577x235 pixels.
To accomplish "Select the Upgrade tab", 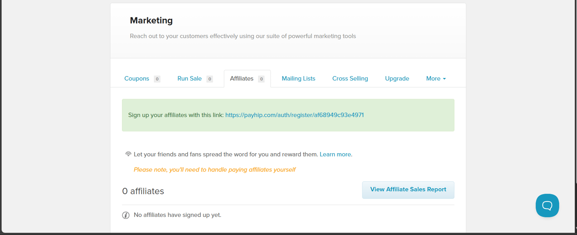I will [397, 78].
